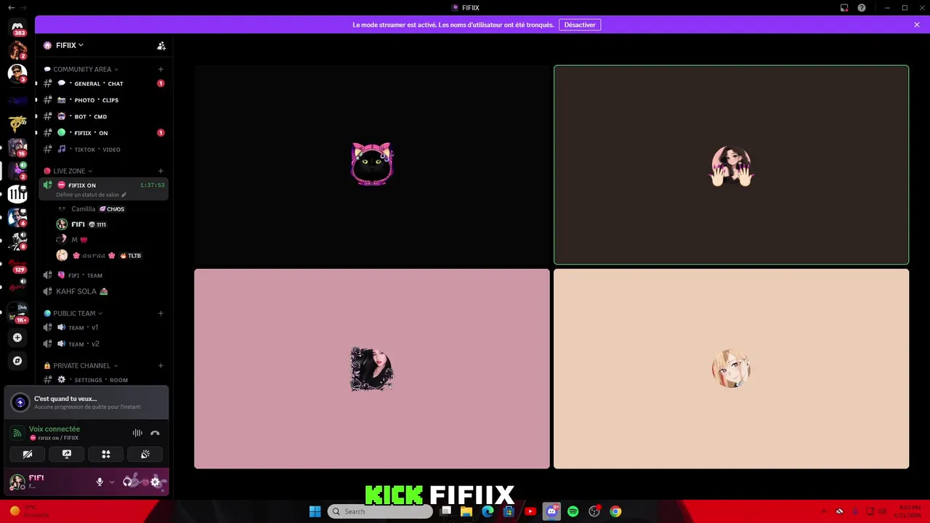Screen dimensions: 930x523
Task: Open the TIKTOK VIDEO channel
Action: (103, 149)
